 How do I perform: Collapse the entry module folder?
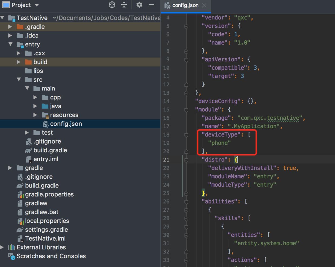pos(10,44)
